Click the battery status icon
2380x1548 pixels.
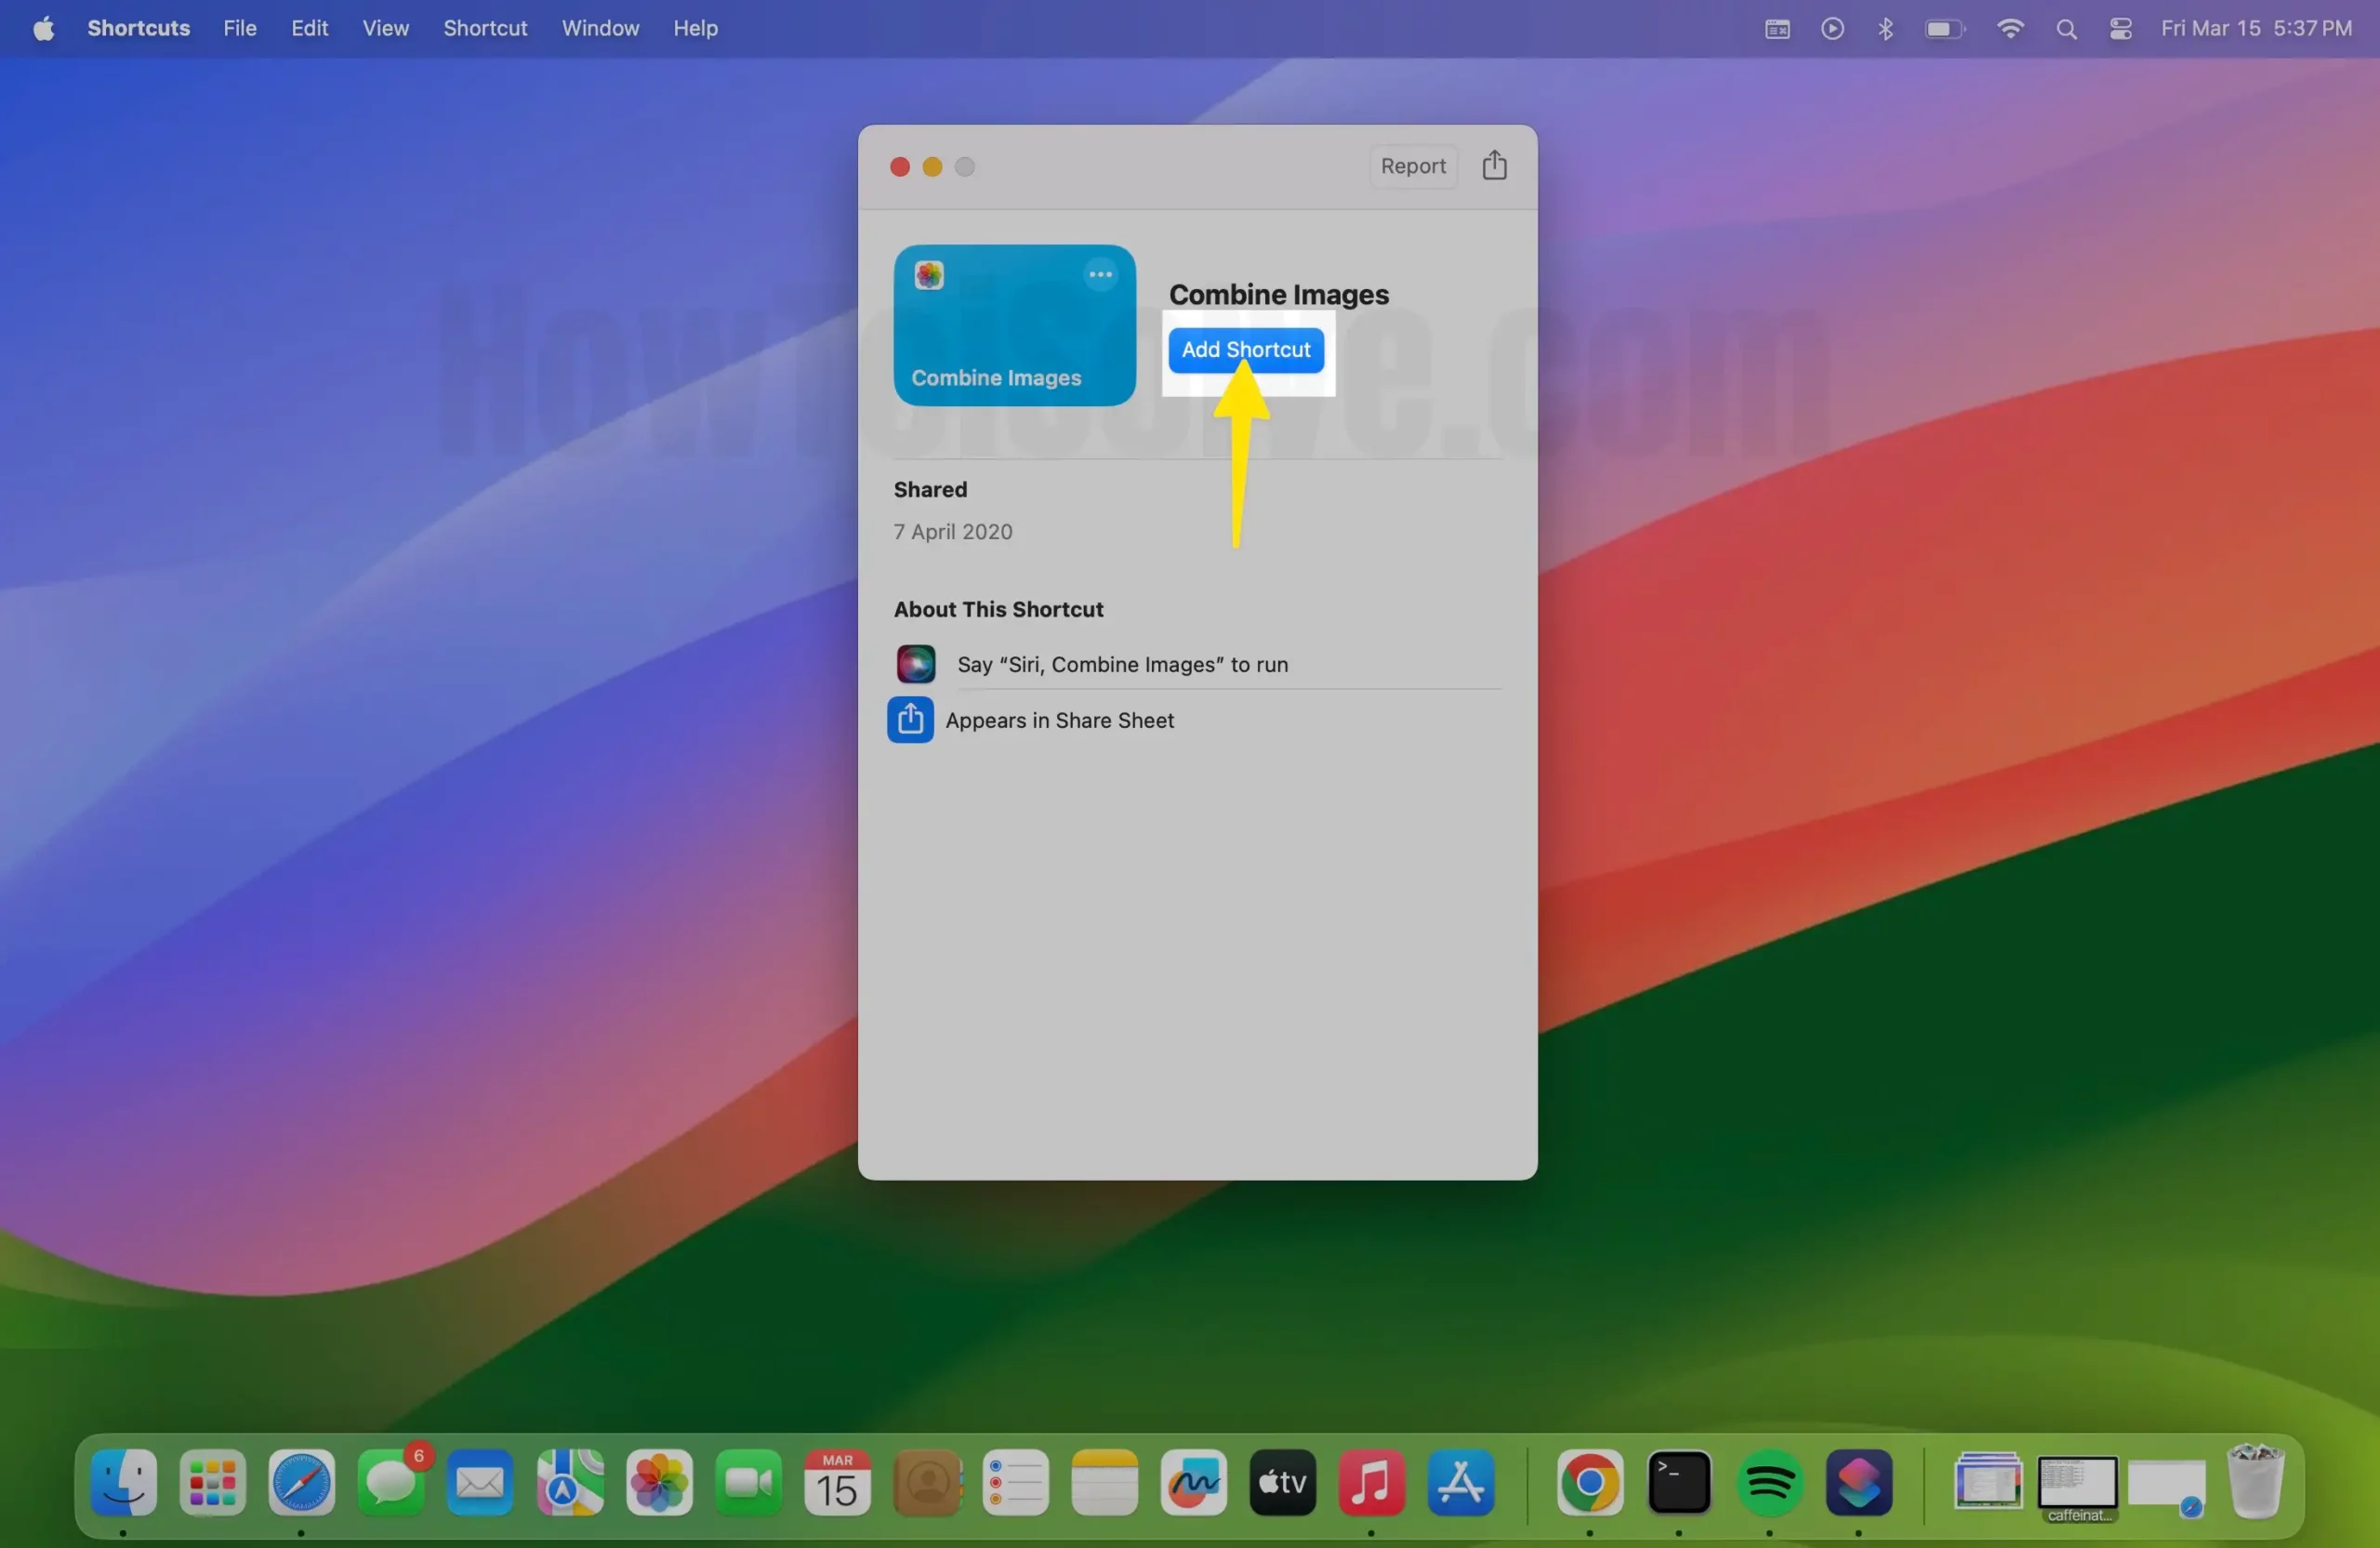point(1944,29)
